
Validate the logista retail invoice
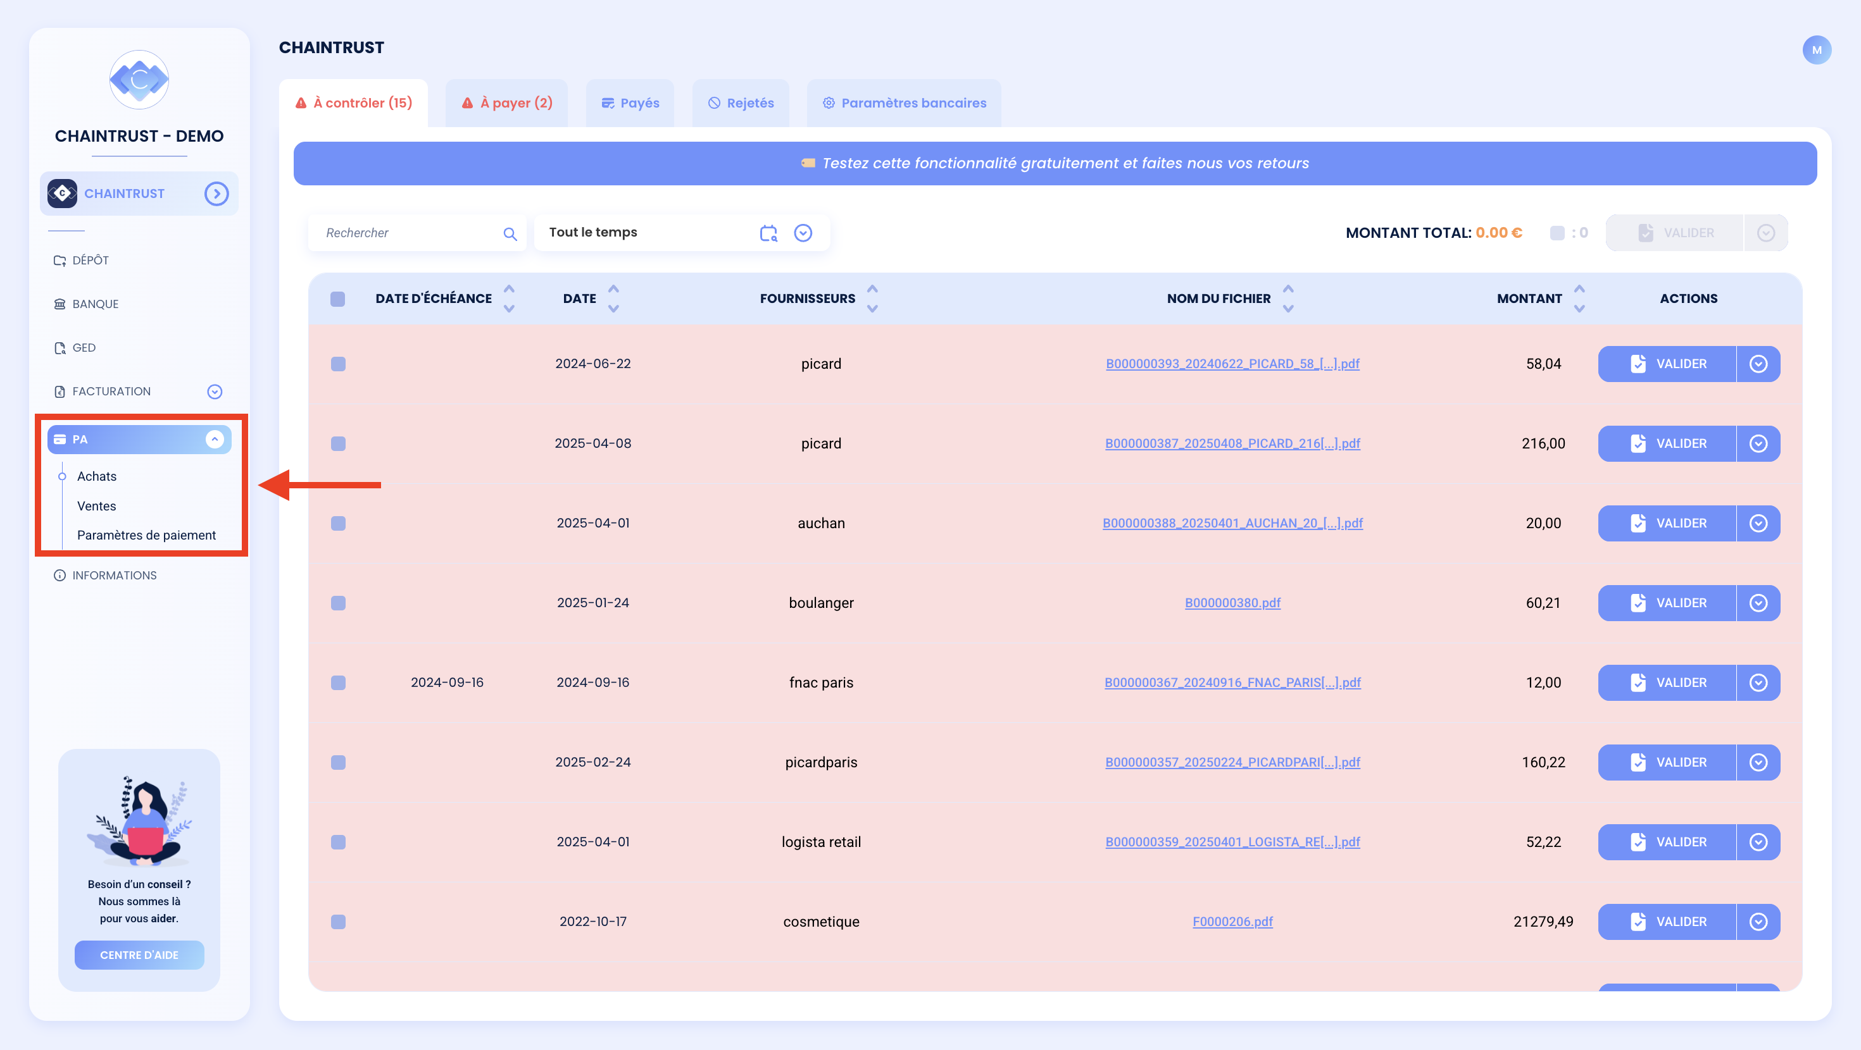coord(1667,842)
